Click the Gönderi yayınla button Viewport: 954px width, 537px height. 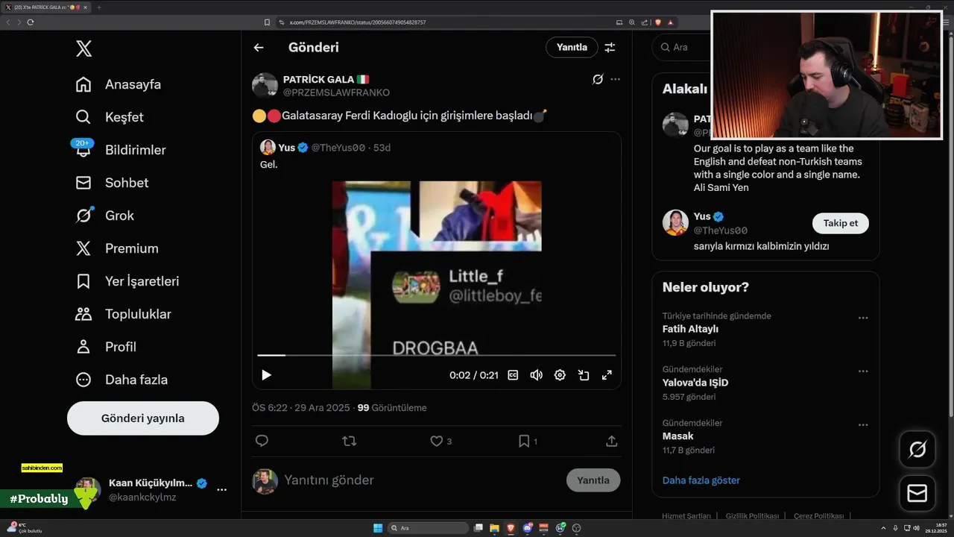click(x=143, y=418)
